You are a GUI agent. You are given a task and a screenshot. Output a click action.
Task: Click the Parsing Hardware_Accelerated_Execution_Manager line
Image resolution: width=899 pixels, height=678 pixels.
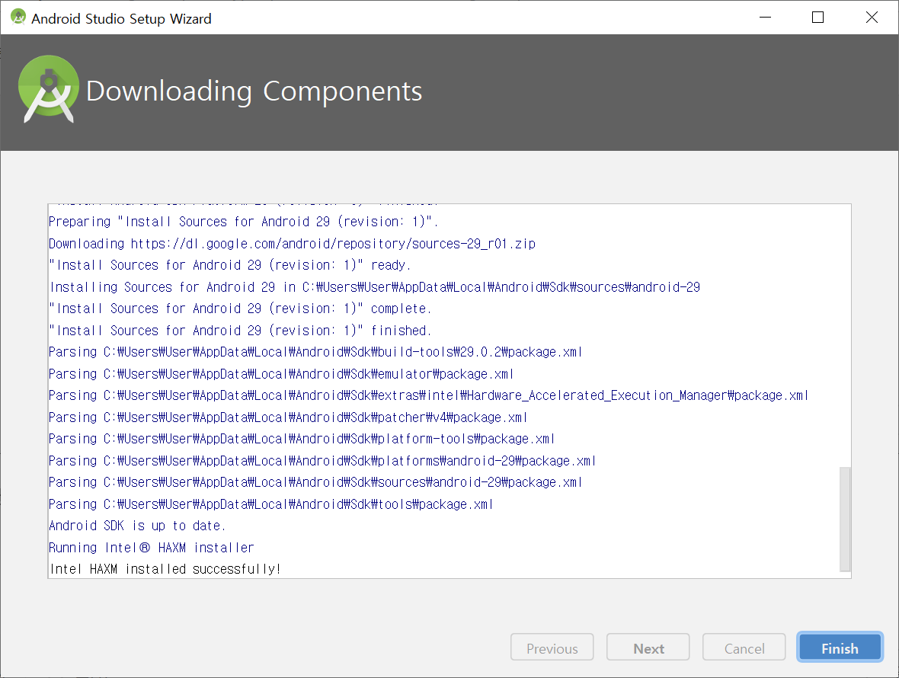click(428, 395)
